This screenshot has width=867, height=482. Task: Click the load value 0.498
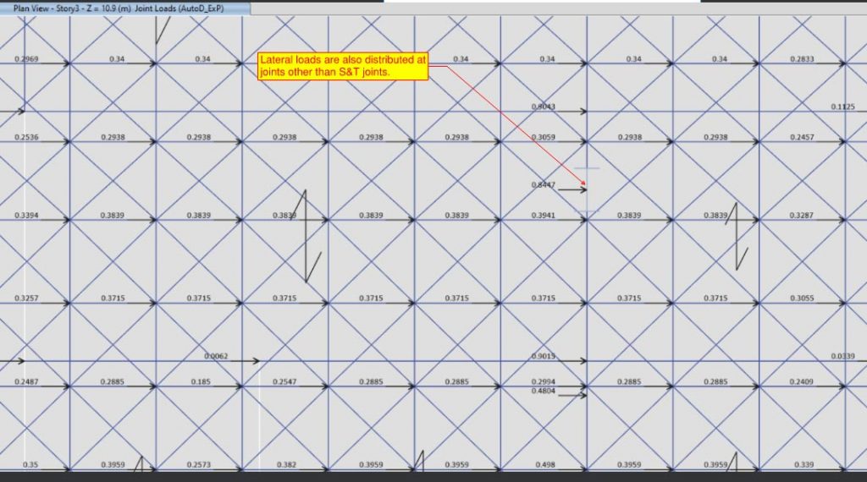pos(544,464)
